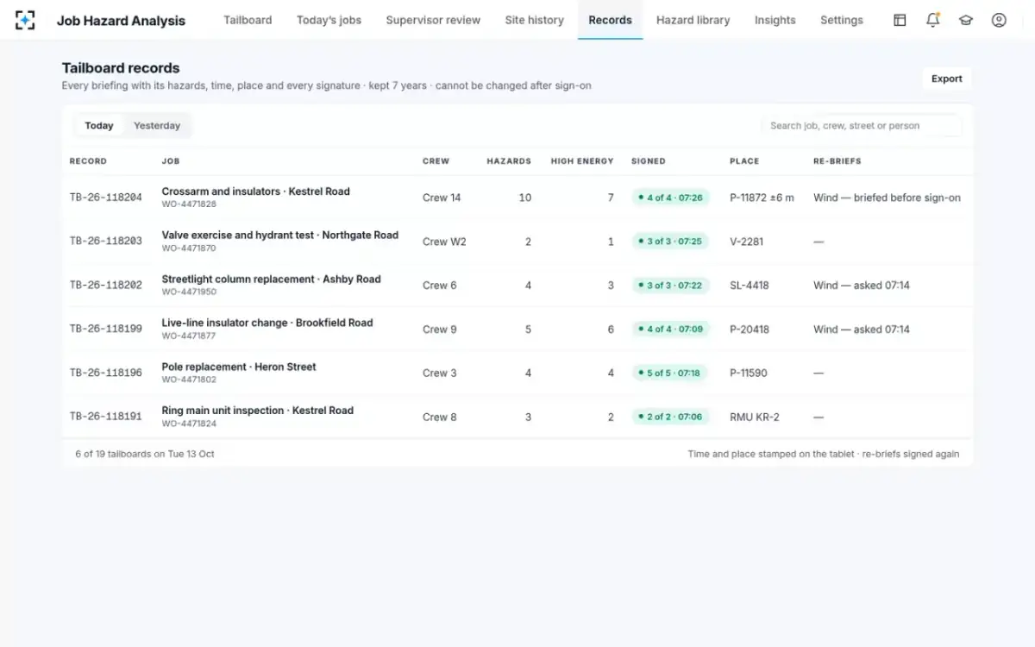Click place RMU KR-2
Image resolution: width=1035 pixels, height=647 pixels.
(x=755, y=418)
